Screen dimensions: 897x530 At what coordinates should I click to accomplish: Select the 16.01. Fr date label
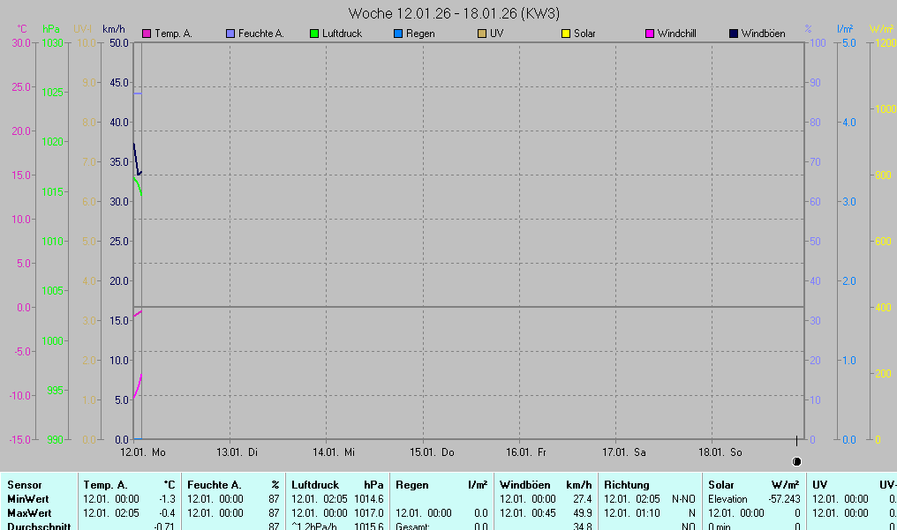click(x=526, y=452)
